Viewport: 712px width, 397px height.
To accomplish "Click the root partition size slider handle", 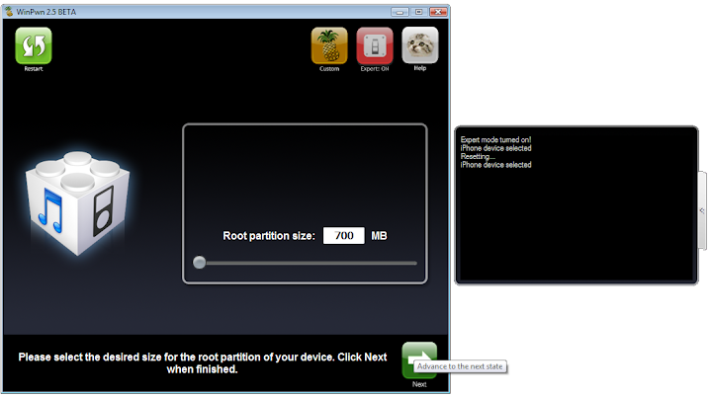I will click(x=200, y=263).
